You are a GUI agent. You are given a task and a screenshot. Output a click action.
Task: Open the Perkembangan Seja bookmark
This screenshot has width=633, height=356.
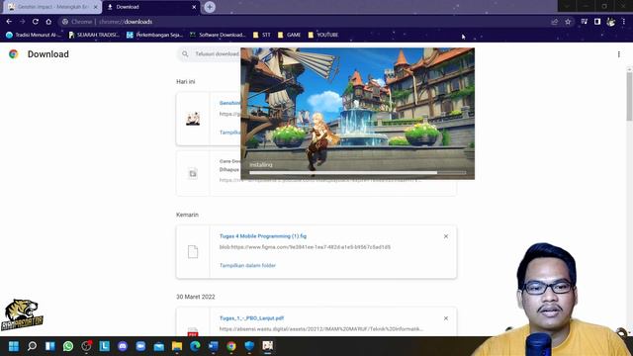click(x=154, y=36)
